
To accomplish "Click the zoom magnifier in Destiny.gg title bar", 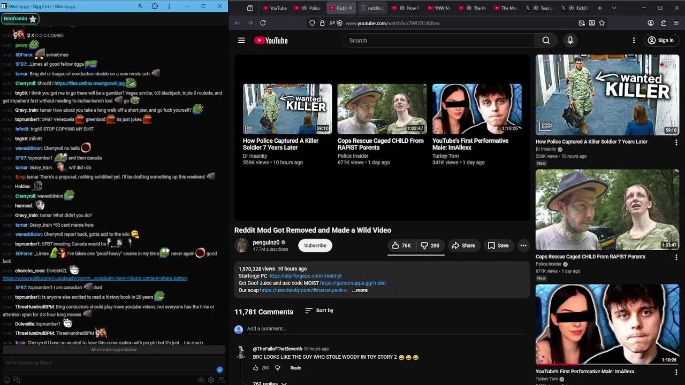I will [x=140, y=6].
